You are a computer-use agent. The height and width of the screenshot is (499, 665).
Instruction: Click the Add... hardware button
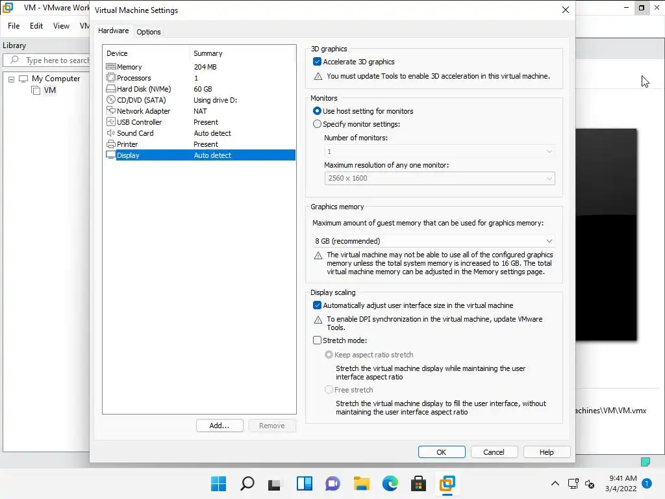(x=220, y=426)
